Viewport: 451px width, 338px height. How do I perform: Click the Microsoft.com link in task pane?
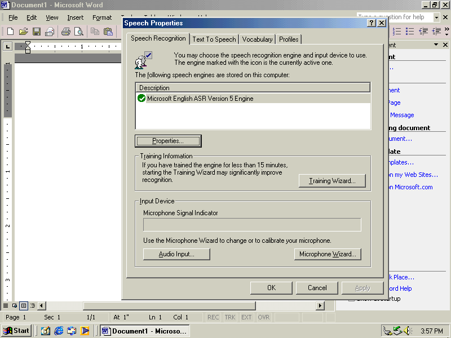[410, 187]
